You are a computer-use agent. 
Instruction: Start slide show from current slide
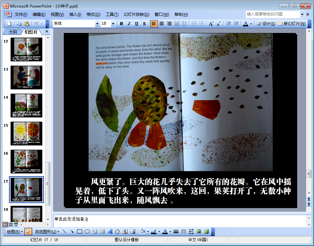click(16, 225)
